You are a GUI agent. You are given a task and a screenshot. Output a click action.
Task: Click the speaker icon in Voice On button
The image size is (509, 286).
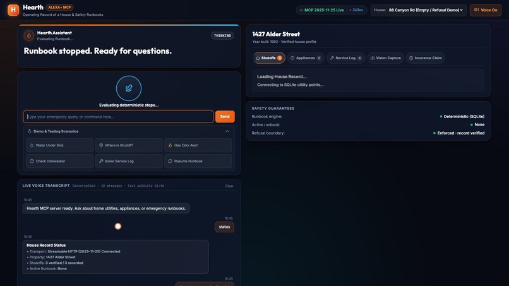pyautogui.click(x=476, y=9)
